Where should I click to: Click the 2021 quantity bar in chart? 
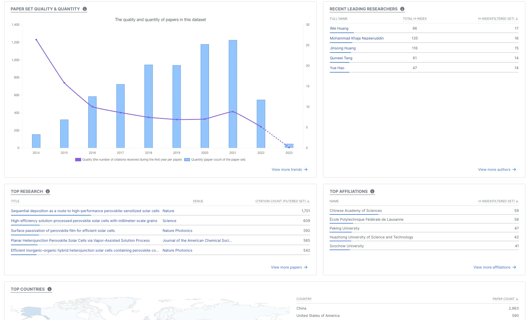(x=233, y=78)
